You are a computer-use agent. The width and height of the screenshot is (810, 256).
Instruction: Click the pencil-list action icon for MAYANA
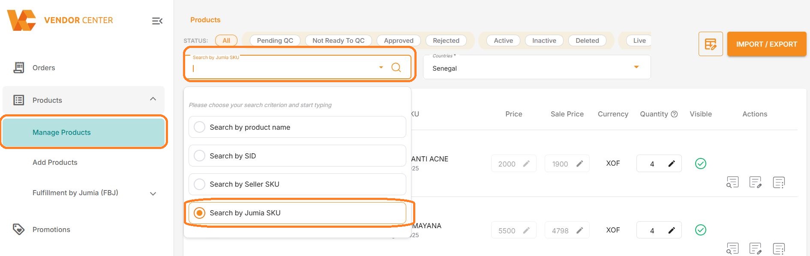click(756, 248)
